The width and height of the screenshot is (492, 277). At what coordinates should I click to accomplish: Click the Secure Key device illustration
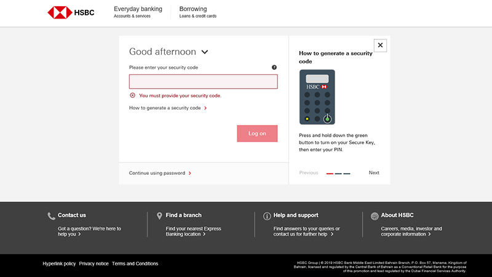click(x=317, y=97)
